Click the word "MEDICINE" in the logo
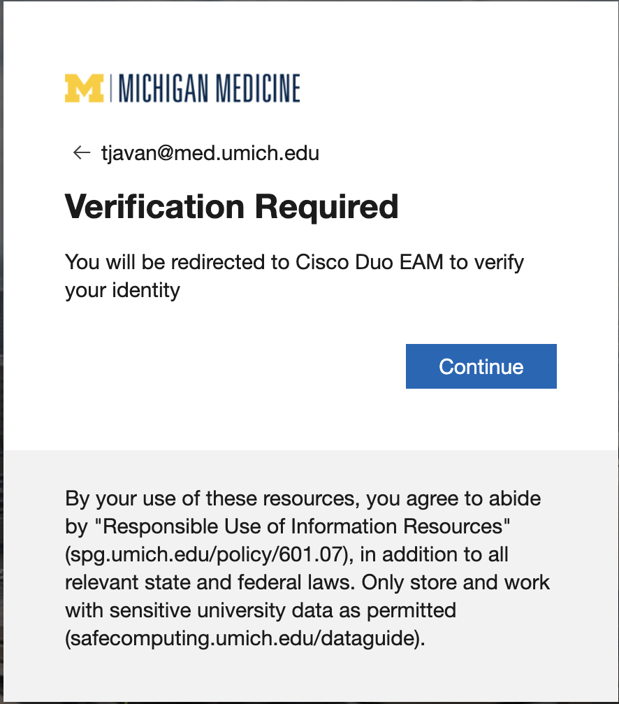 click(x=257, y=89)
